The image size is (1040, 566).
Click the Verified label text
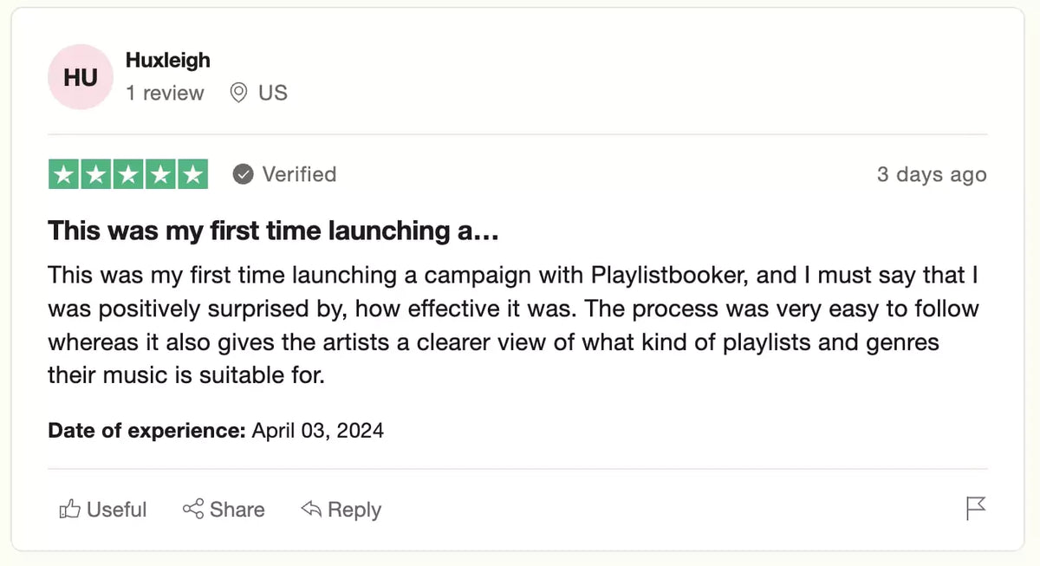tap(299, 174)
